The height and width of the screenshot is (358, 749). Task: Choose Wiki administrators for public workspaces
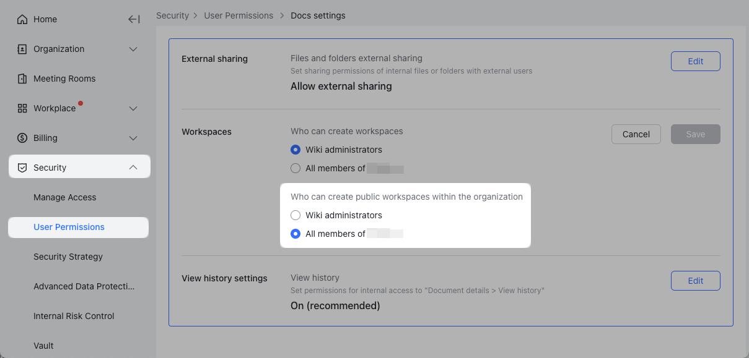click(x=296, y=215)
